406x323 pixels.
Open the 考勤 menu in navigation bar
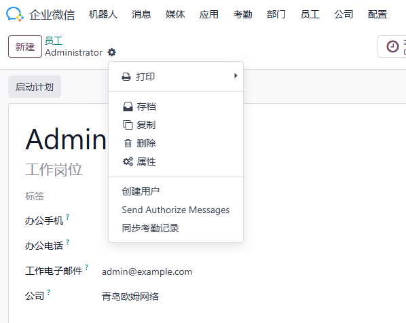click(242, 14)
